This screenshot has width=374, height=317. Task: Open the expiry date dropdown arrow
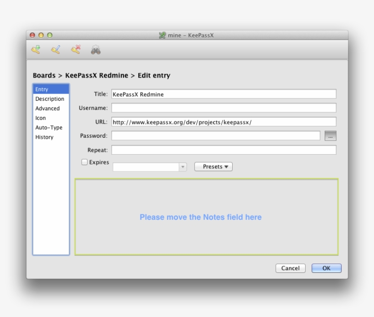[x=183, y=167]
